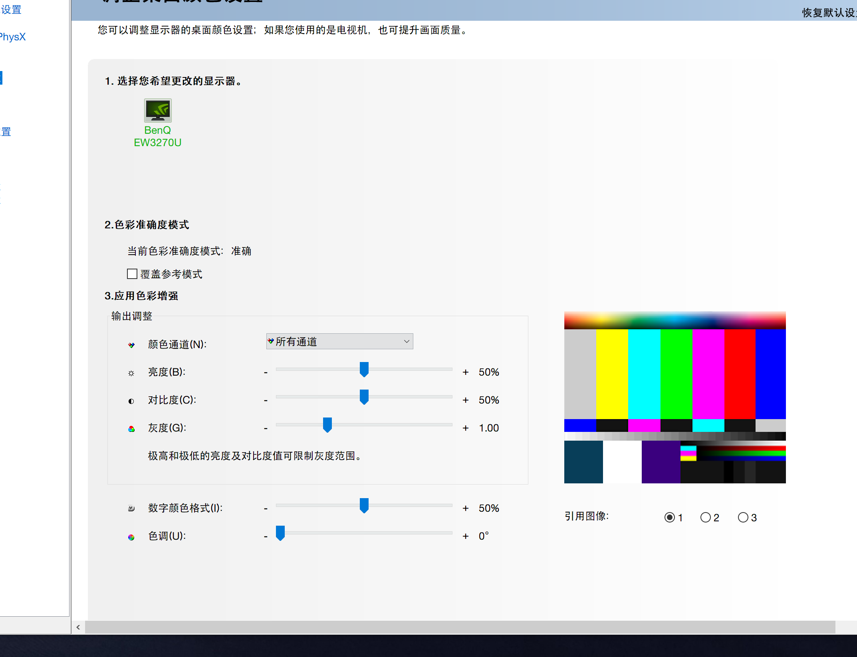Click the gamma icon beside 灰度(G)
Image resolution: width=857 pixels, height=657 pixels.
pyautogui.click(x=131, y=429)
